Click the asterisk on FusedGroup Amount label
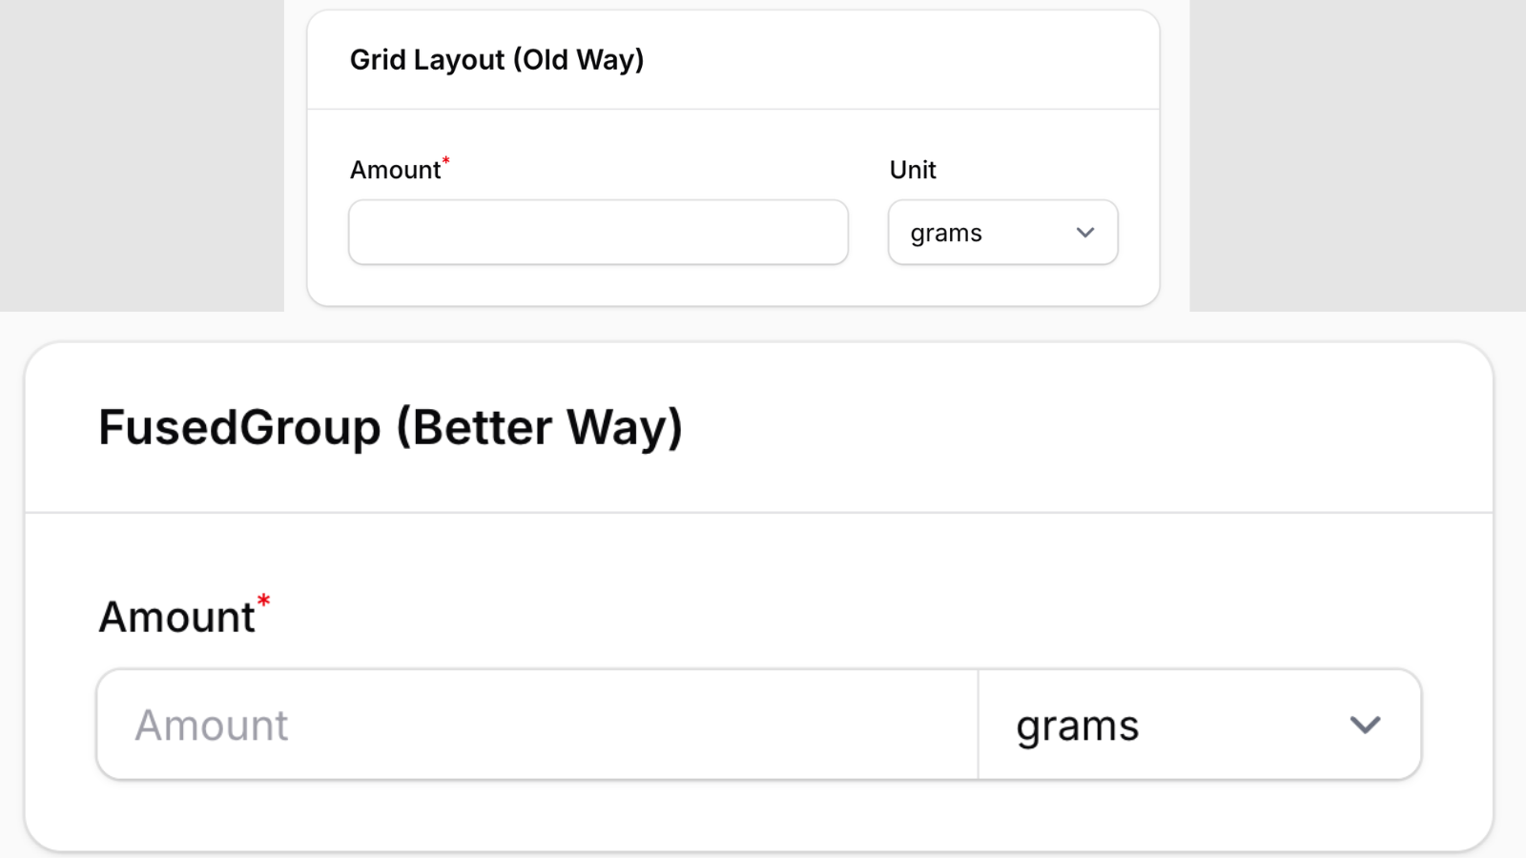Image resolution: width=1526 pixels, height=858 pixels. [264, 601]
